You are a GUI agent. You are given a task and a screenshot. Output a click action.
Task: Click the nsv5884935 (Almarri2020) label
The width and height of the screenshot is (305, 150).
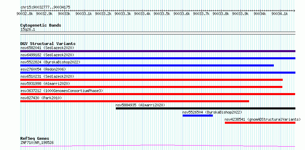click(x=140, y=105)
